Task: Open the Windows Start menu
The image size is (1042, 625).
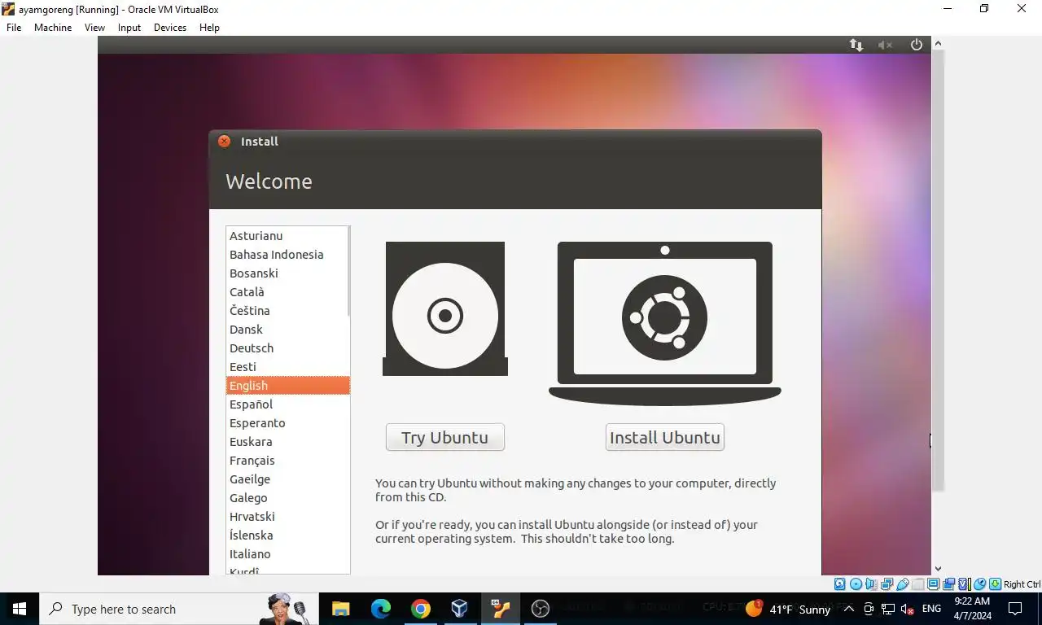Action: coord(20,609)
